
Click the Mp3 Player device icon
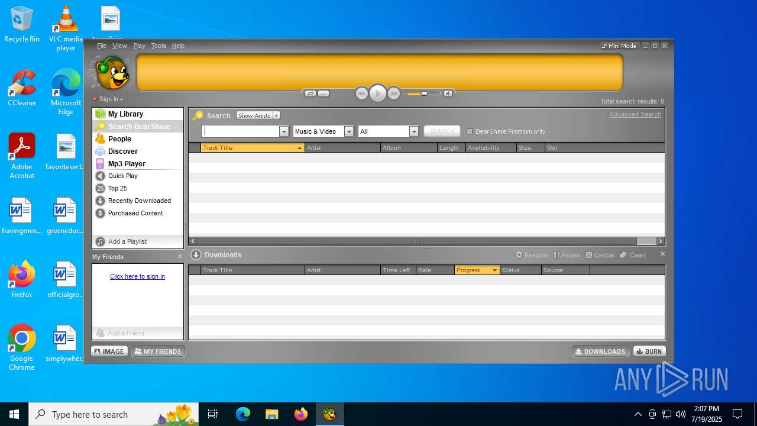click(x=100, y=164)
